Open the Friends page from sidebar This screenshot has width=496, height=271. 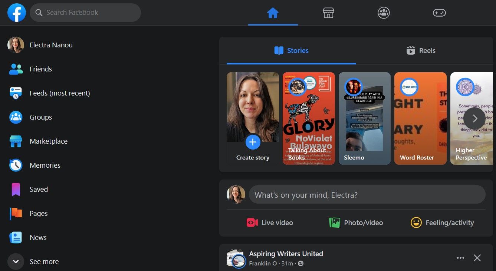coord(41,69)
